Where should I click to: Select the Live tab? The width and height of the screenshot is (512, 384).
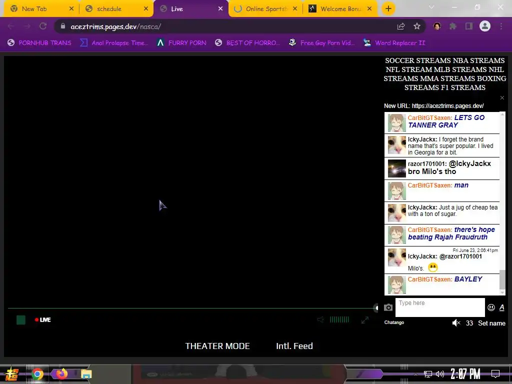(191, 9)
